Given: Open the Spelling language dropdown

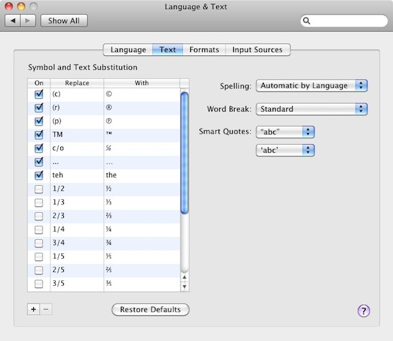Looking at the screenshot, I should click(311, 86).
